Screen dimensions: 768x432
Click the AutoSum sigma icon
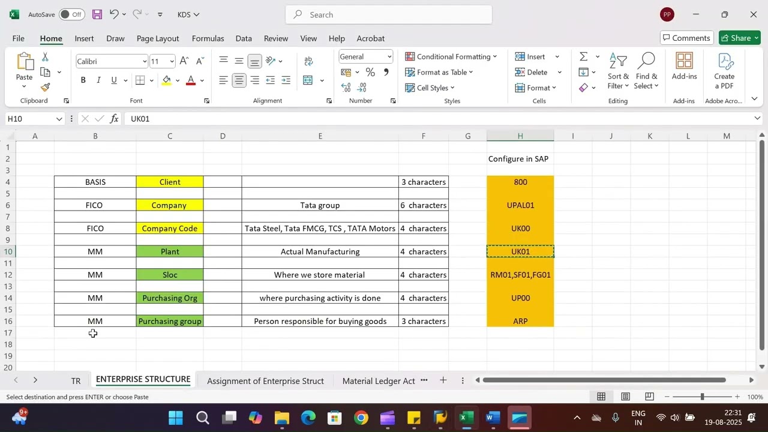(x=583, y=56)
